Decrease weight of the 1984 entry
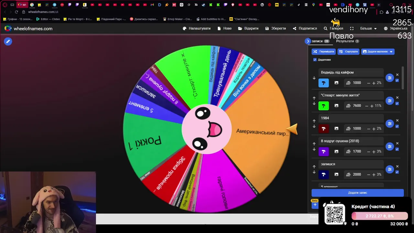 coord(368,129)
